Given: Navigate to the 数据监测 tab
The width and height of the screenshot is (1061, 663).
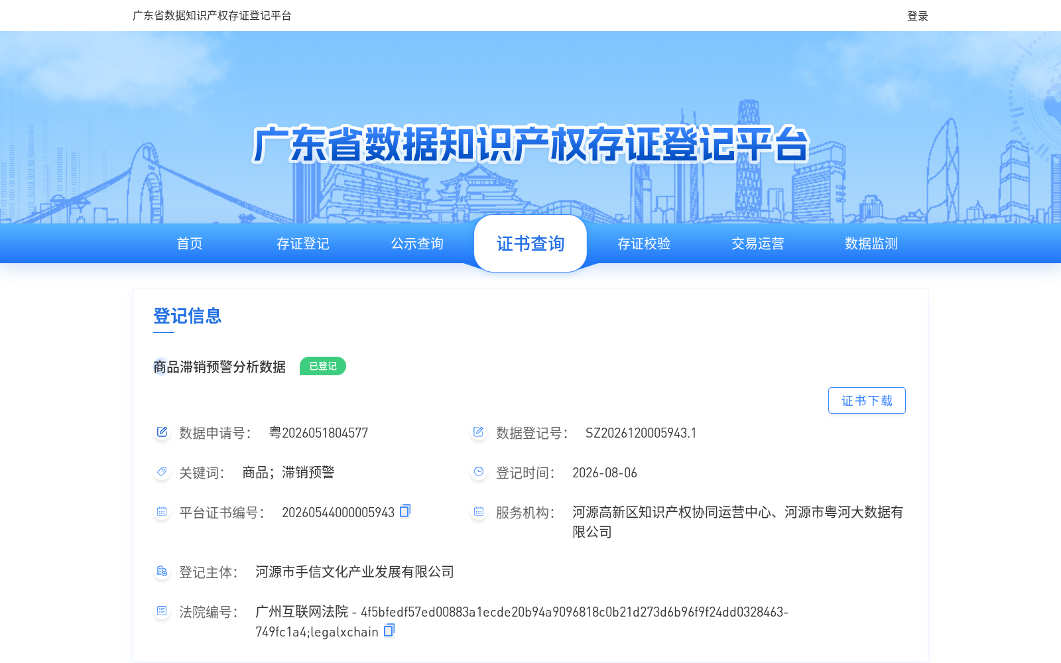Looking at the screenshot, I should tap(871, 243).
